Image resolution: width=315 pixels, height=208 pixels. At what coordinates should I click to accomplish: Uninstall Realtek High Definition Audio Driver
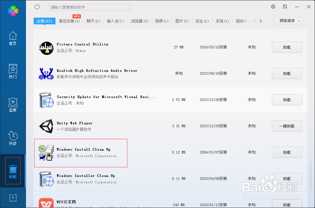[x=287, y=73]
